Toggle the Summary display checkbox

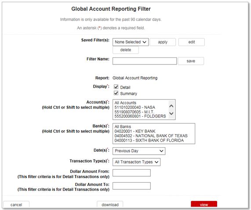click(x=116, y=93)
